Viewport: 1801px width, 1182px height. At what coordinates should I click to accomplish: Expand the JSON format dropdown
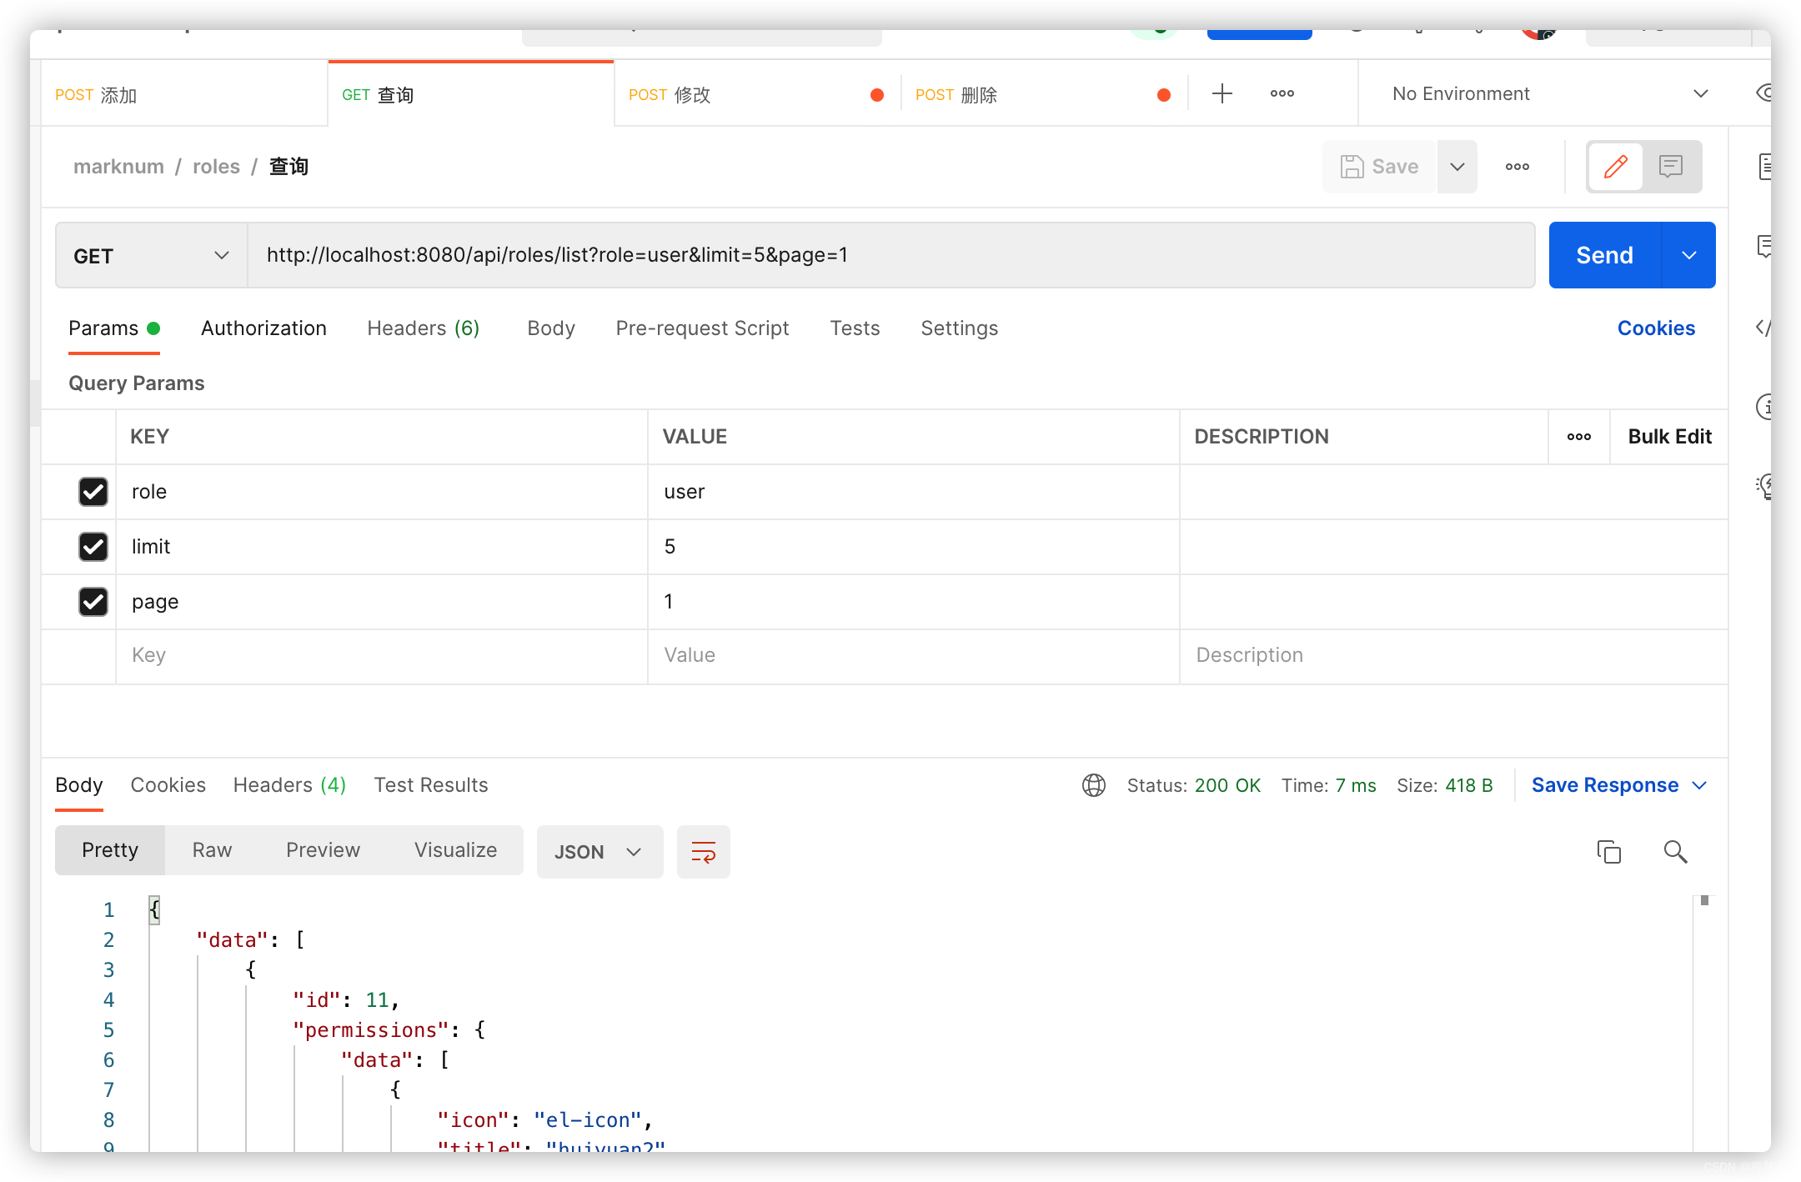coord(599,851)
